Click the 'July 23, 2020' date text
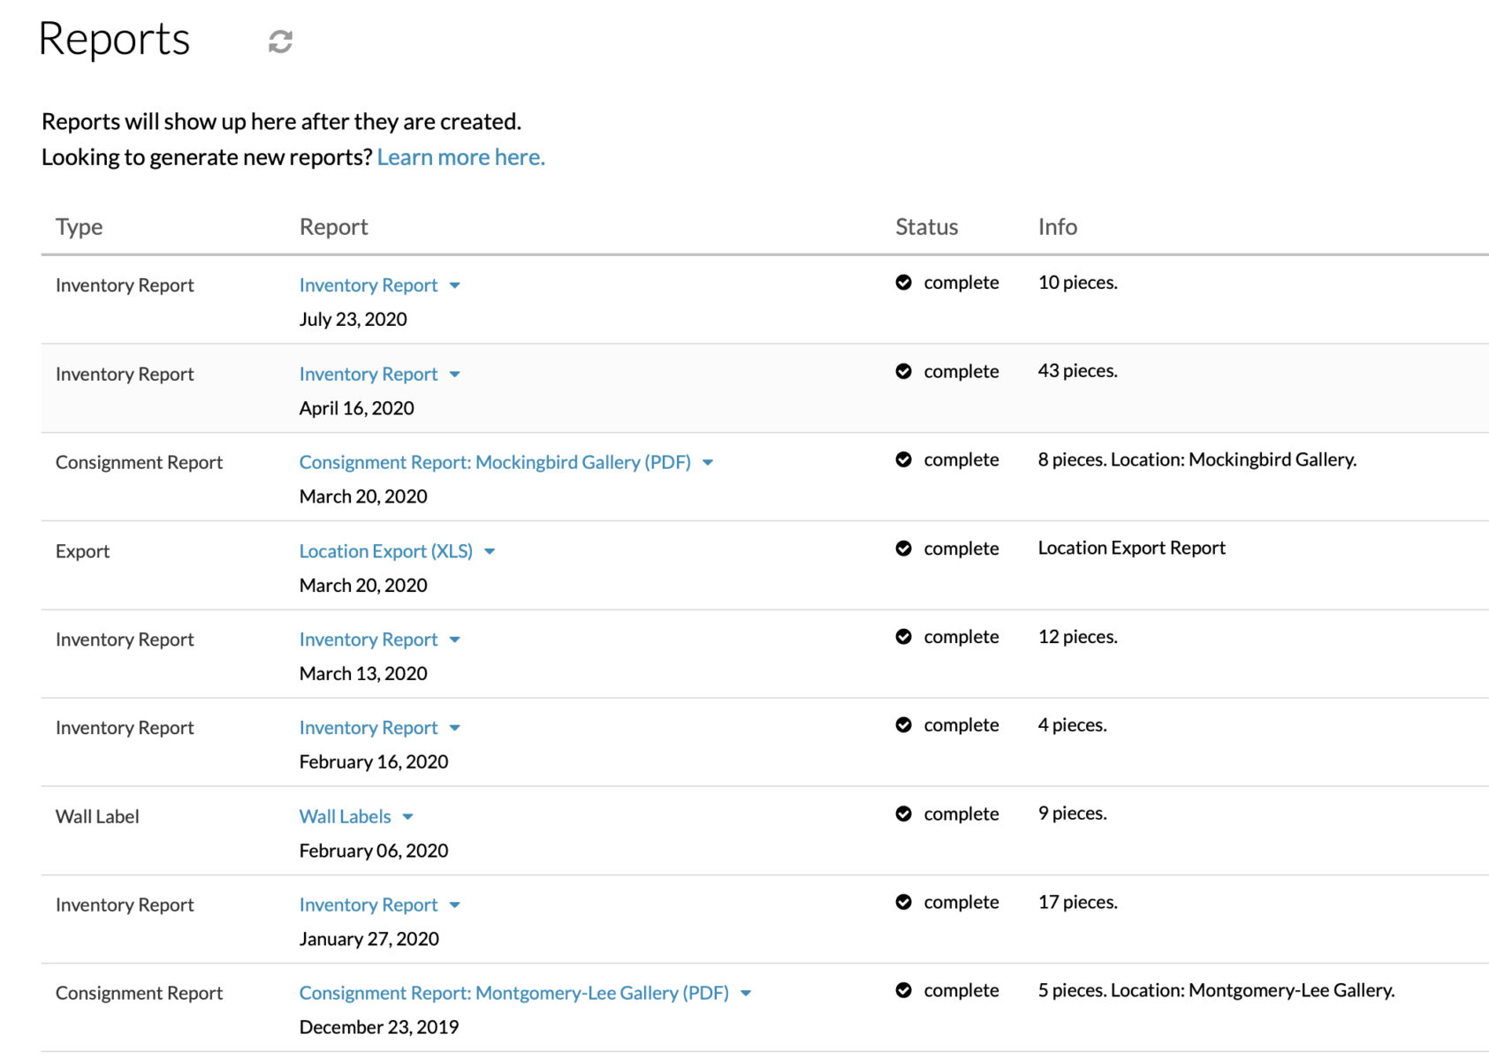This screenshot has width=1489, height=1060. point(353,320)
